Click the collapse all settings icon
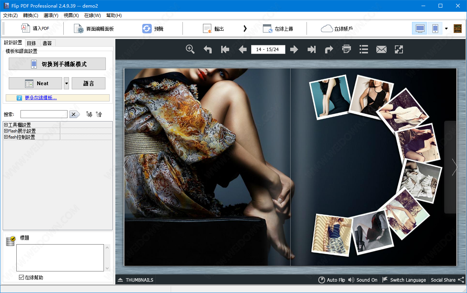Screen dimensions: 467x293 [x=99, y=114]
